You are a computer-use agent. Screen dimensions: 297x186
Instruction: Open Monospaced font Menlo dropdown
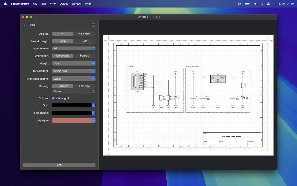tap(73, 79)
